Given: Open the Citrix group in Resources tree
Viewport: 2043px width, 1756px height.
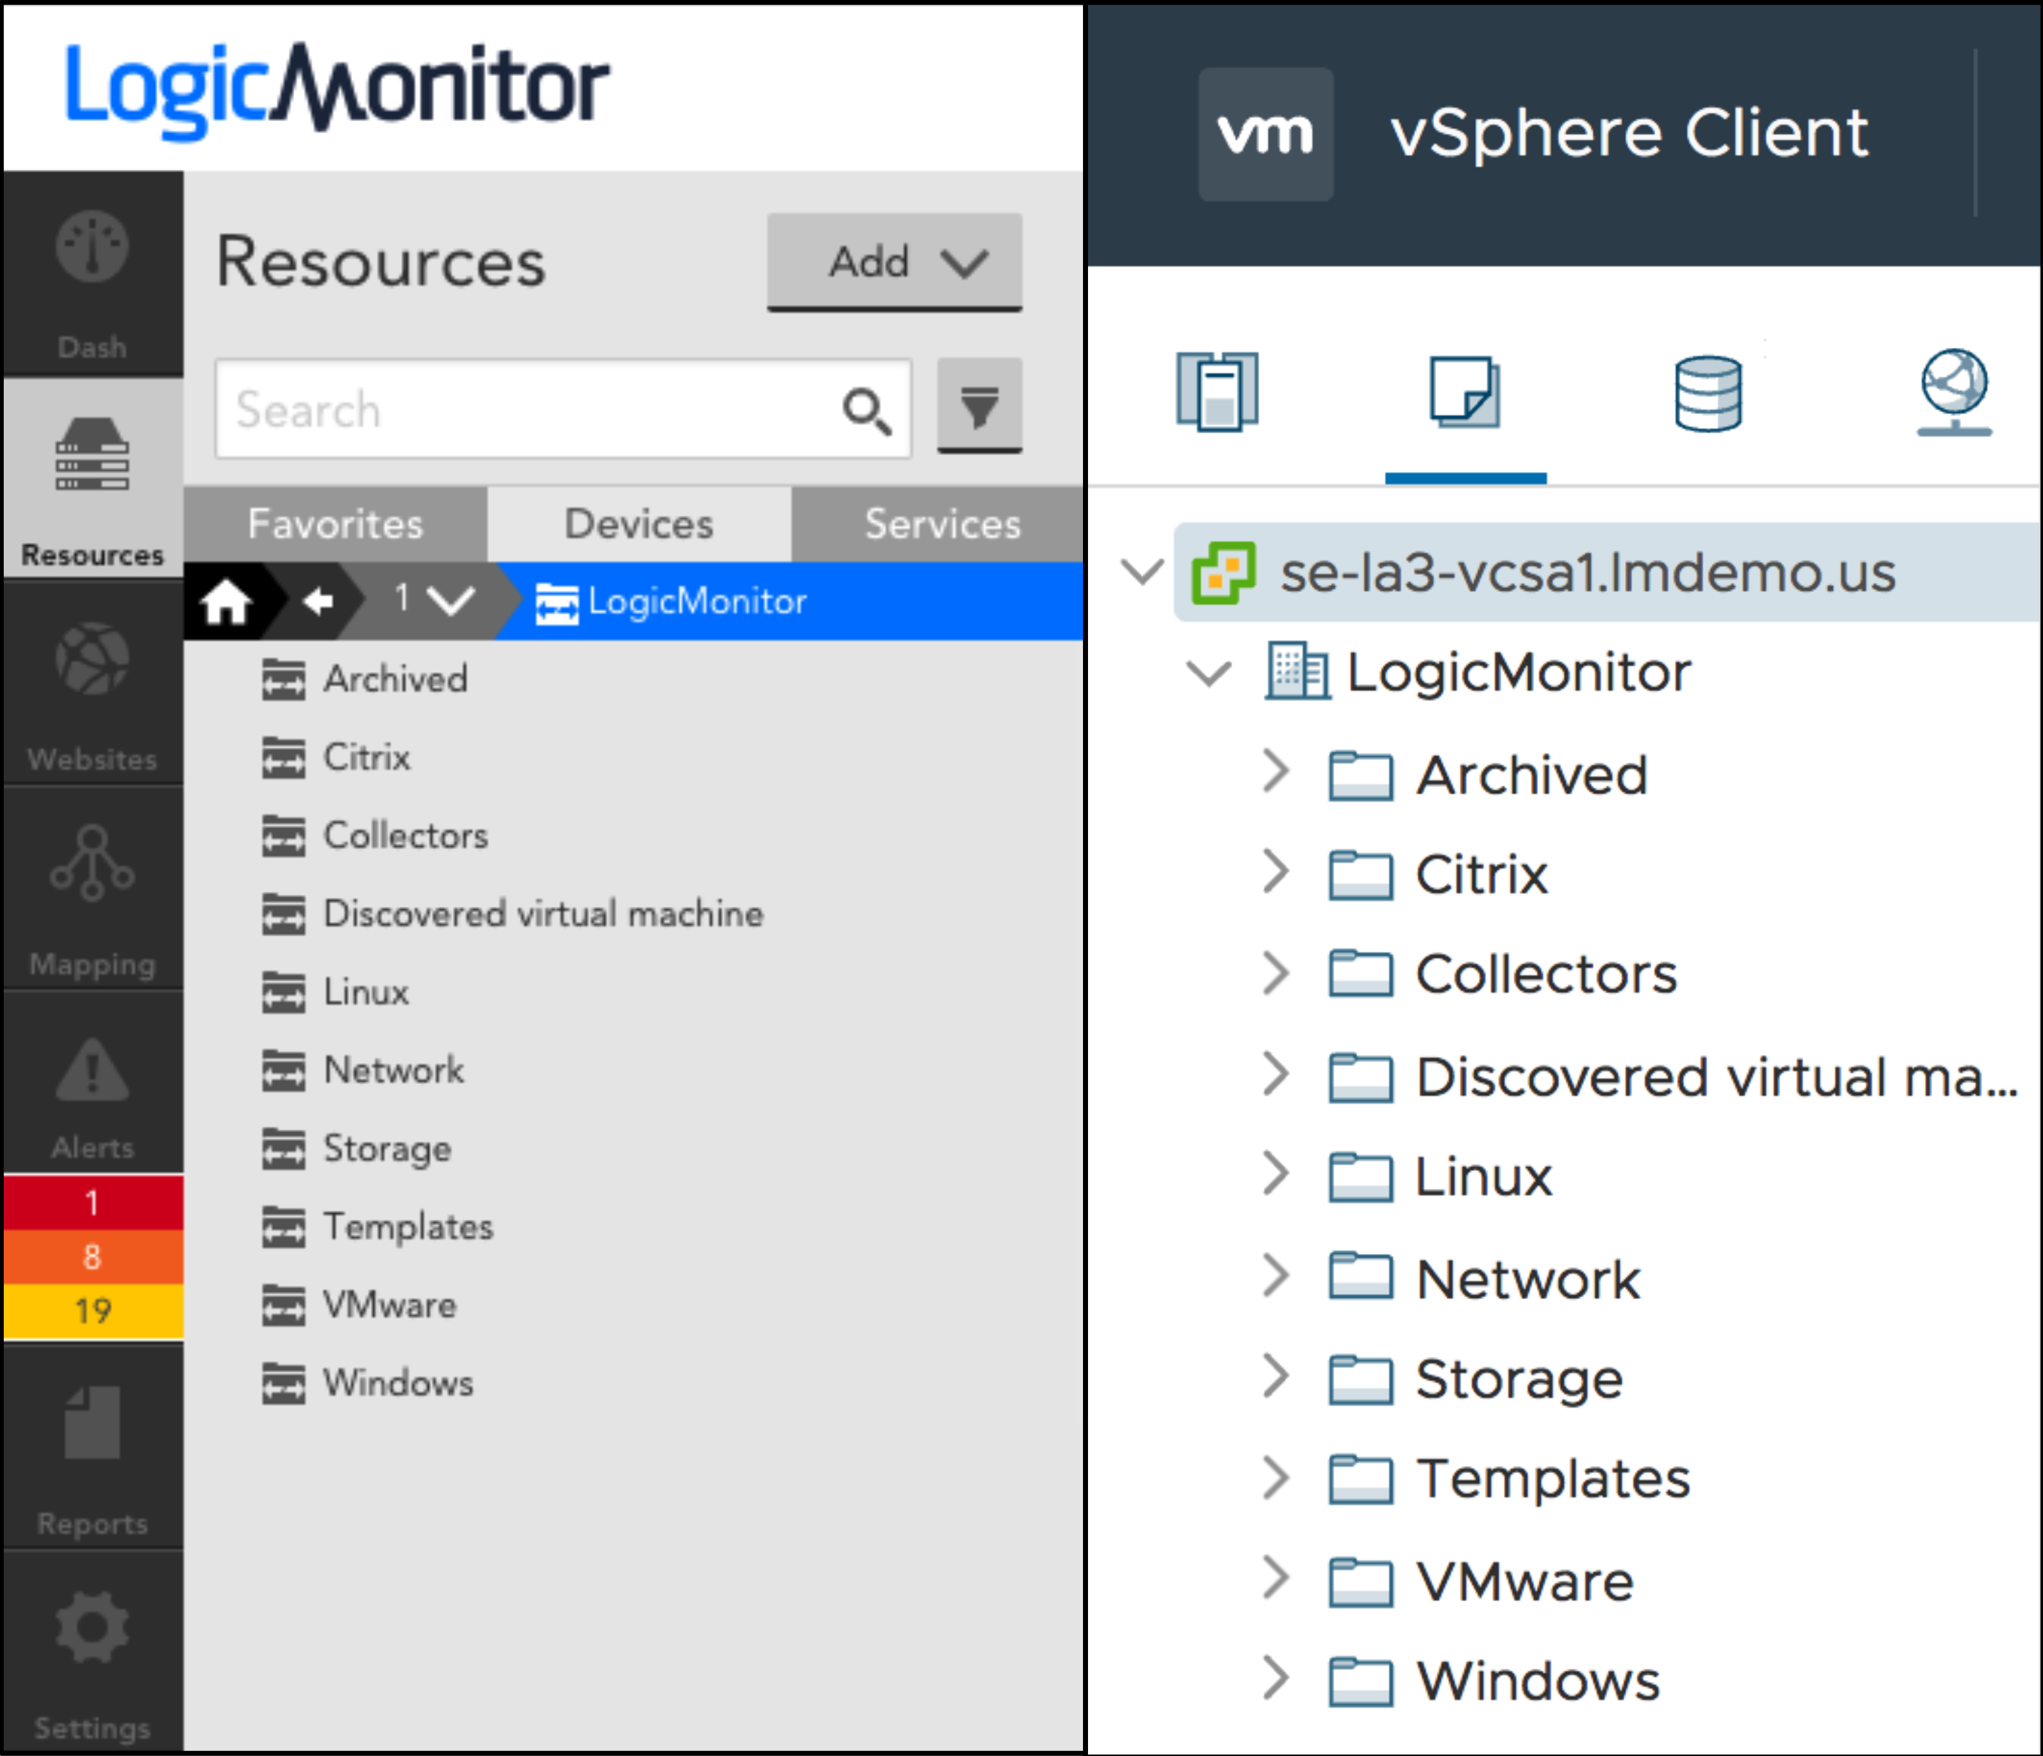Looking at the screenshot, I should pos(336,758).
